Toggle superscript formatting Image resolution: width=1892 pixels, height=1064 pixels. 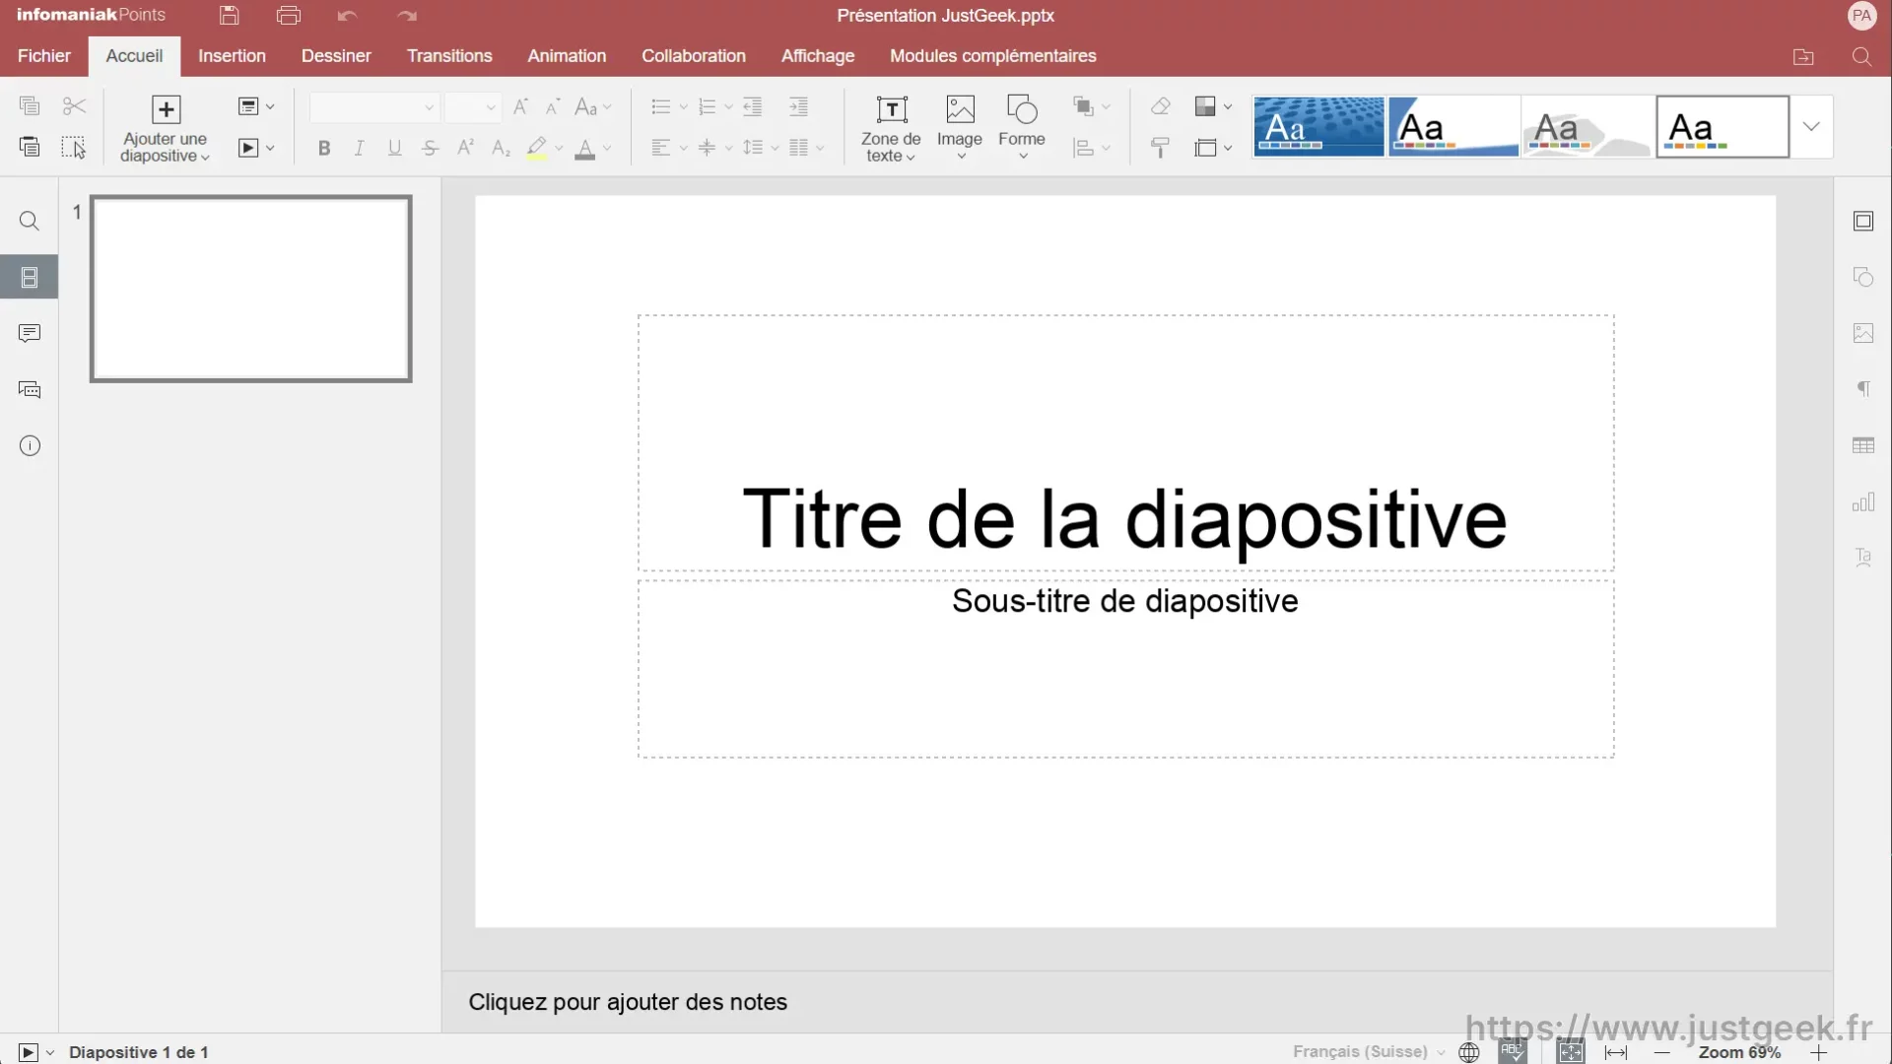pyautogui.click(x=466, y=148)
